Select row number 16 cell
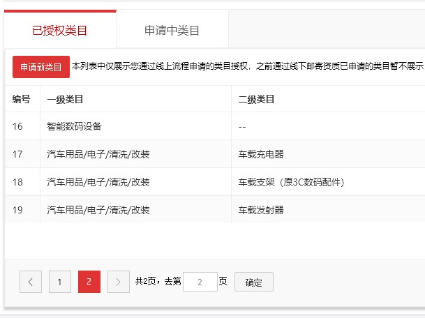This screenshot has height=318, width=425. click(x=23, y=126)
